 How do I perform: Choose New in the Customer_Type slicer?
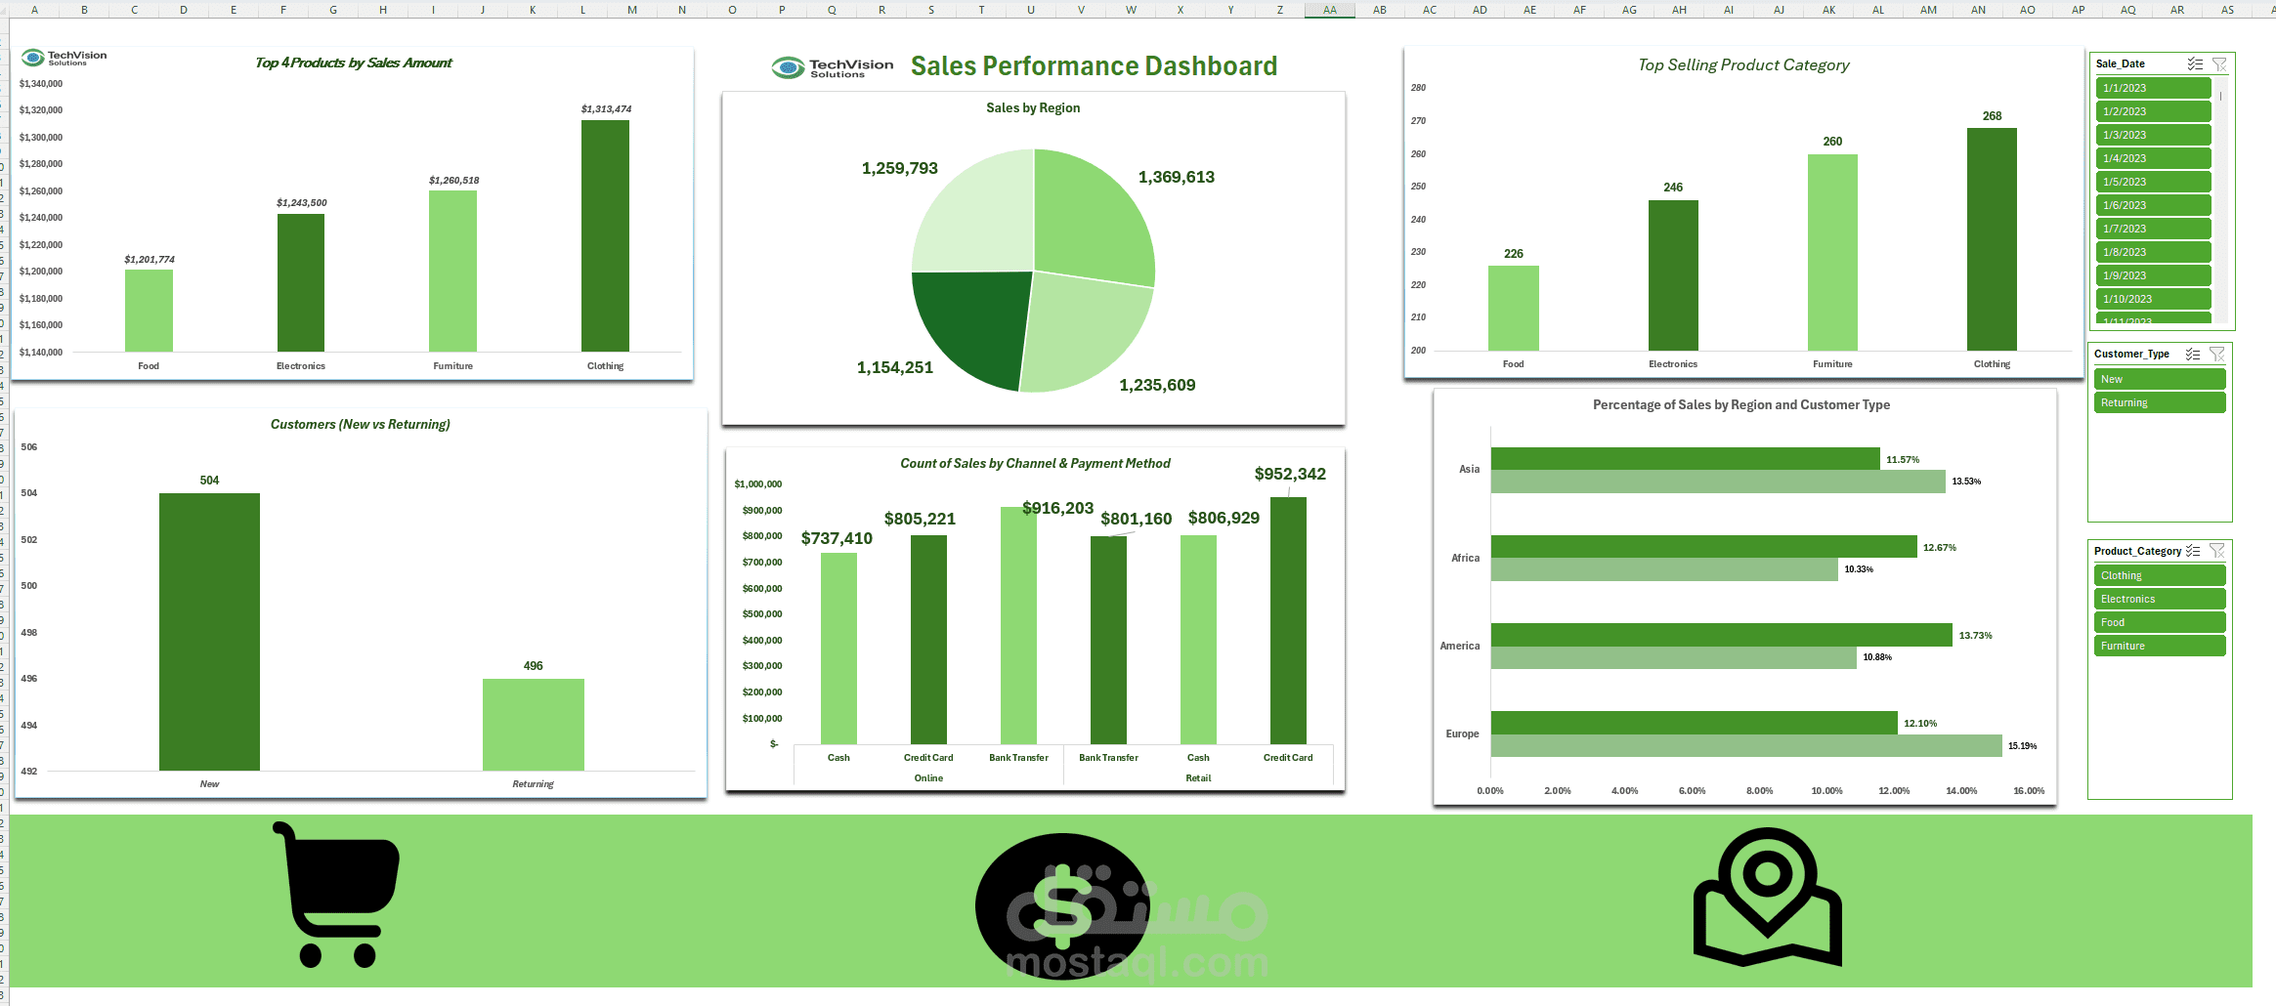2160,379
